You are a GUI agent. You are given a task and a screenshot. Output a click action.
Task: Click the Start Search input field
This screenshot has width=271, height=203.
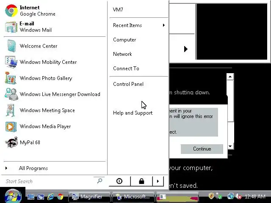49,181
